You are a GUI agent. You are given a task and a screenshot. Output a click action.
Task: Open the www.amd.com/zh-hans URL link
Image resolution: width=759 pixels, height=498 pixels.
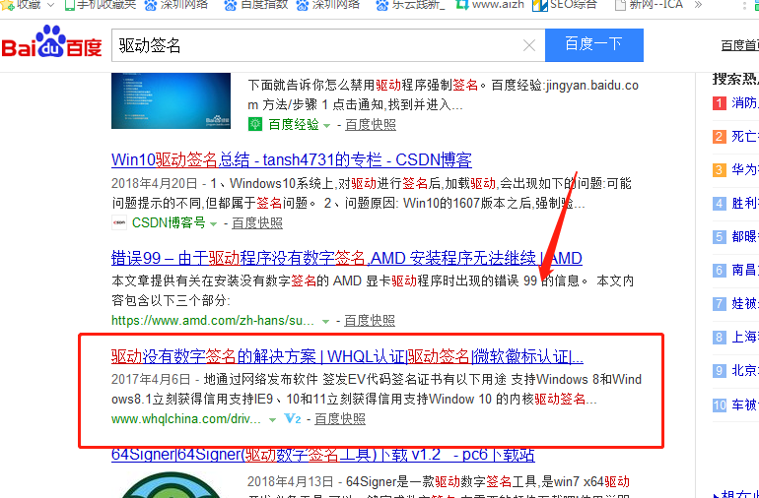pyautogui.click(x=213, y=321)
